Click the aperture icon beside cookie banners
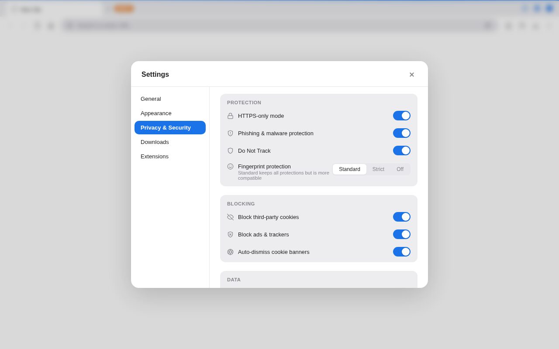Screen dimensions: 559x349 pyautogui.click(x=230, y=252)
